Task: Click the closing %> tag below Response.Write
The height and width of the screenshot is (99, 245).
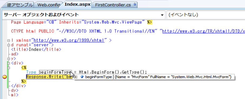Action: 24,81
